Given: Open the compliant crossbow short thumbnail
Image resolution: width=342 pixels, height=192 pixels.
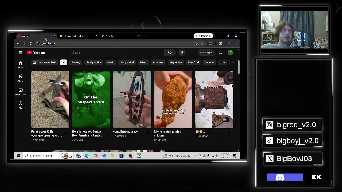Looking at the screenshot, I should (x=132, y=99).
